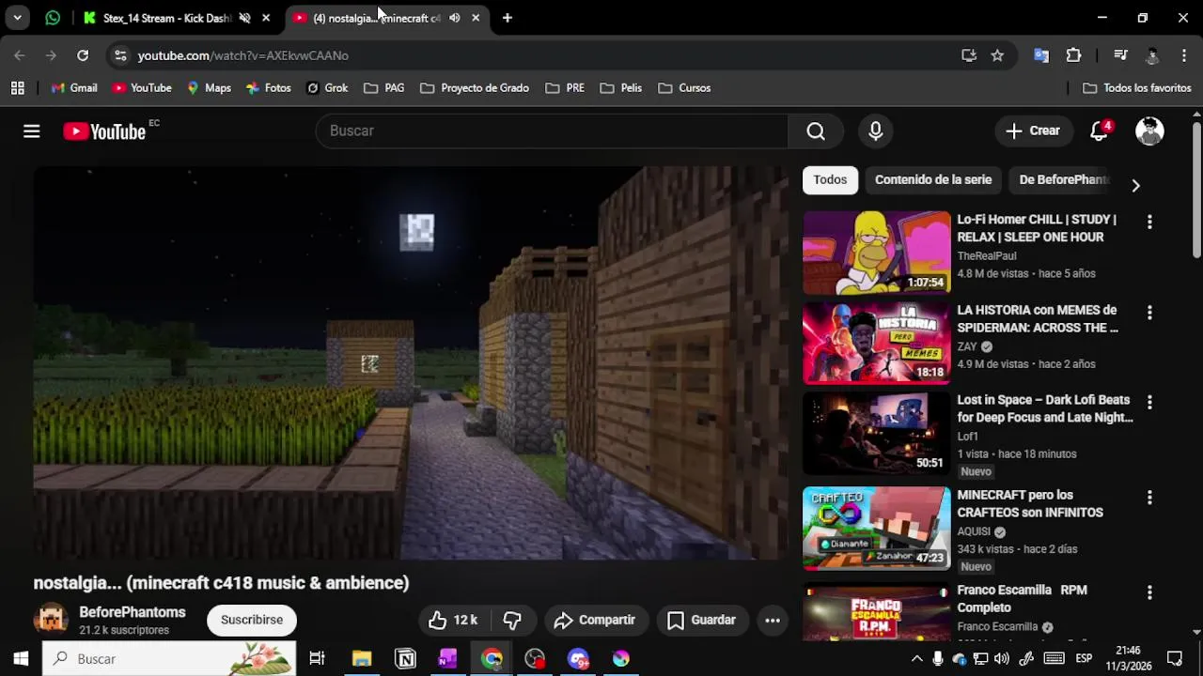This screenshot has width=1203, height=676.
Task: Open a new browser tab
Action: (508, 18)
